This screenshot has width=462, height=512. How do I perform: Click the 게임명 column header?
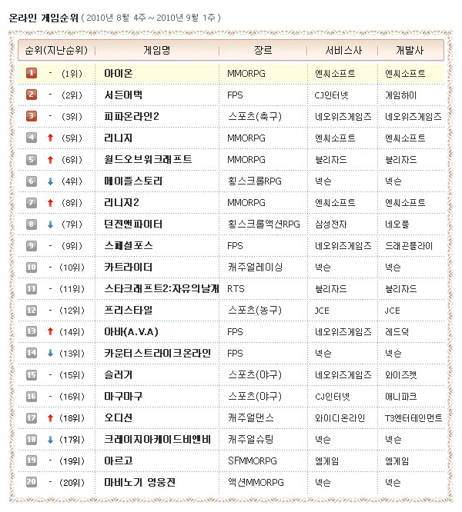[157, 50]
